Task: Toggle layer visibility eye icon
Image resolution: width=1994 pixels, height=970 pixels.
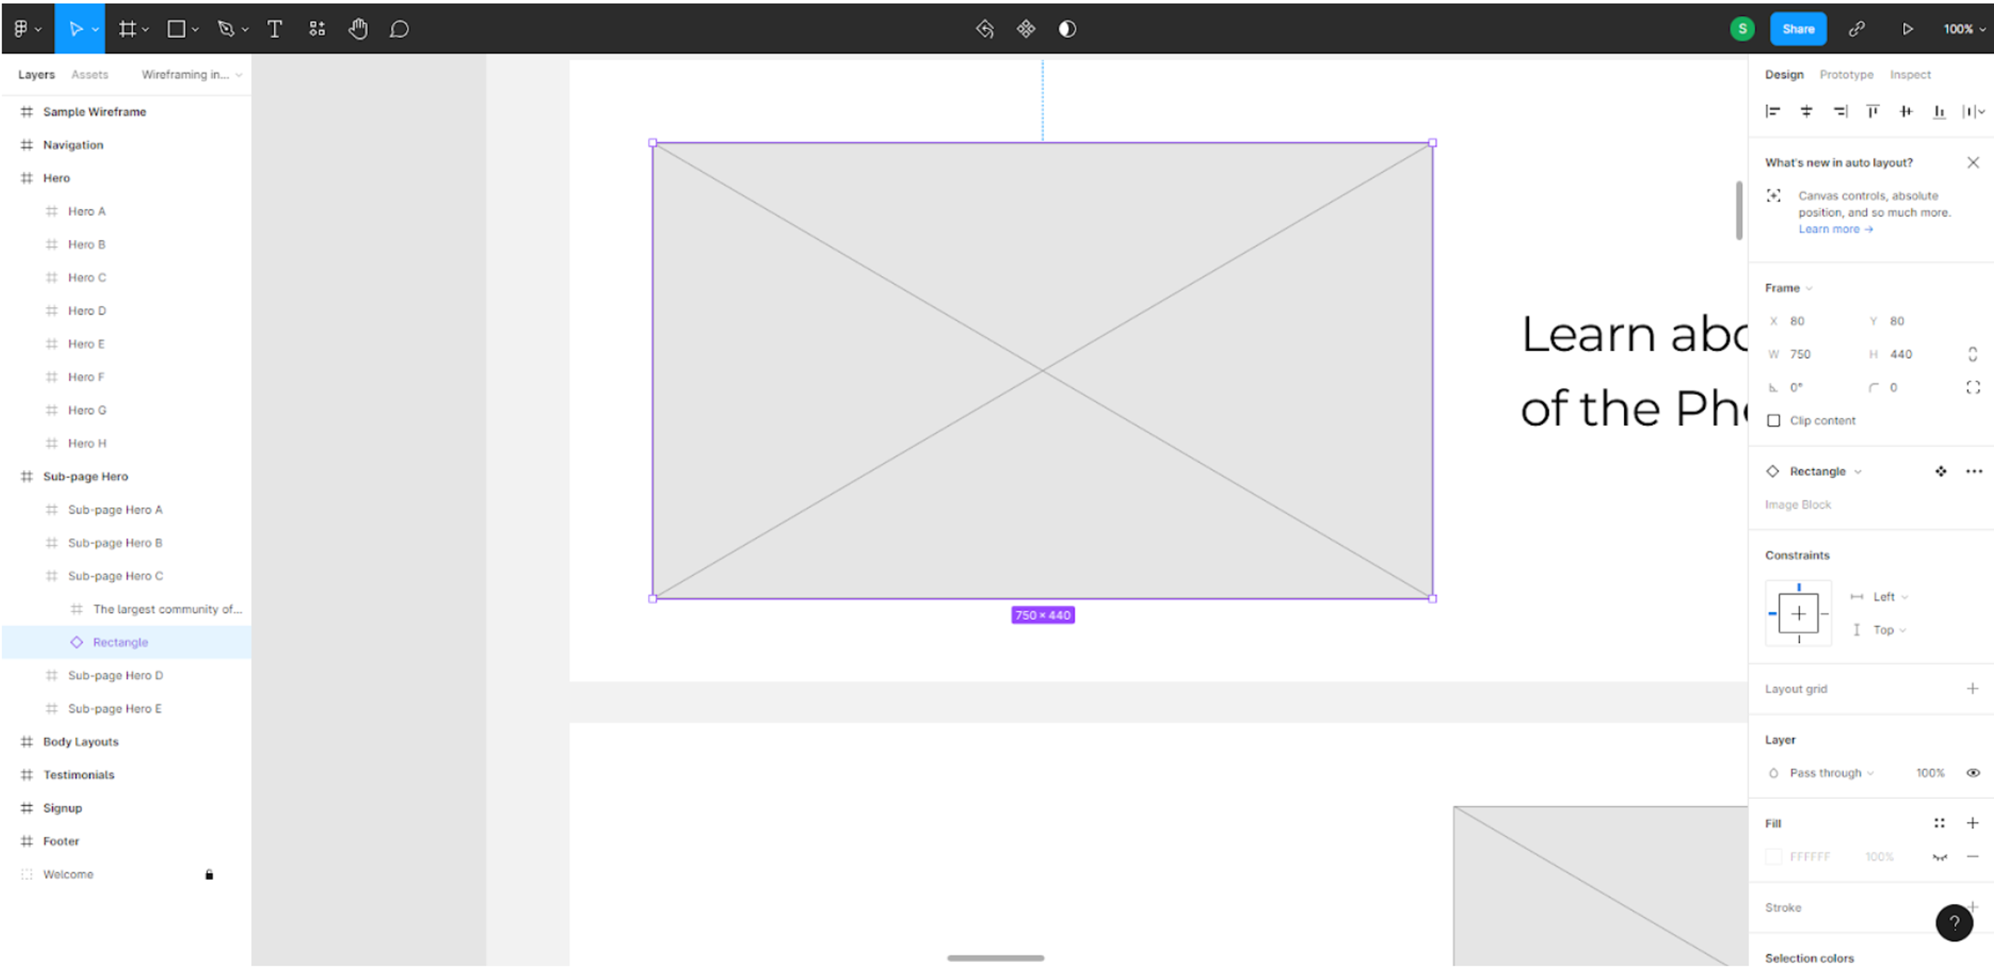Action: click(1972, 773)
